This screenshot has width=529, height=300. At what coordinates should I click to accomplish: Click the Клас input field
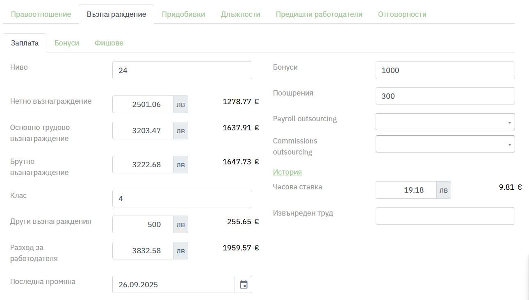(182, 199)
